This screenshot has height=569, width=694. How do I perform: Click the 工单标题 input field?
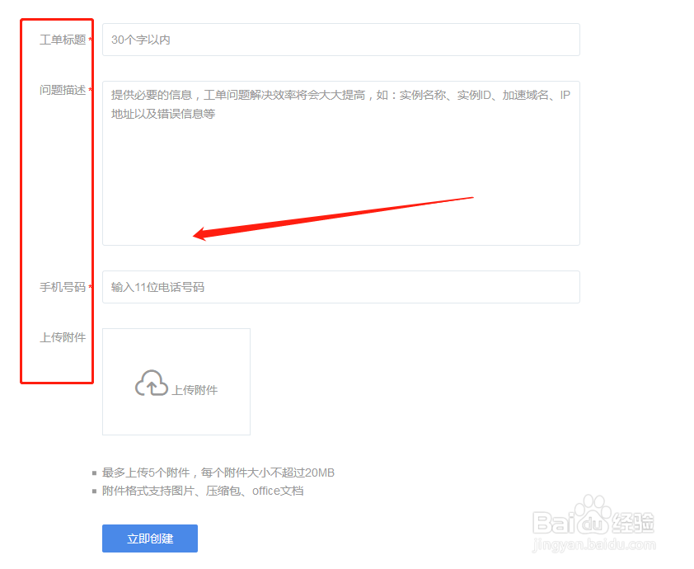pyautogui.click(x=340, y=40)
